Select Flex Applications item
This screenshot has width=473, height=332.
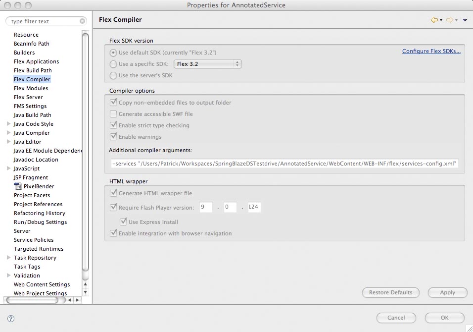pos(37,61)
